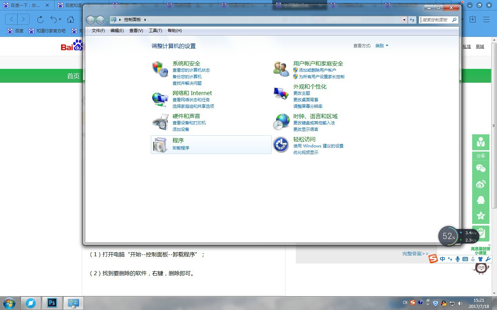
Task: Open the Hardware and Sound printer icon
Action: pos(160,122)
